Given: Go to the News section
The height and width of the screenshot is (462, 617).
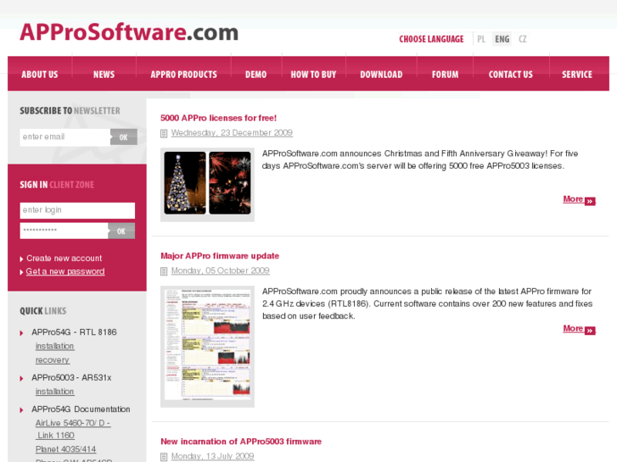Looking at the screenshot, I should tap(104, 75).
